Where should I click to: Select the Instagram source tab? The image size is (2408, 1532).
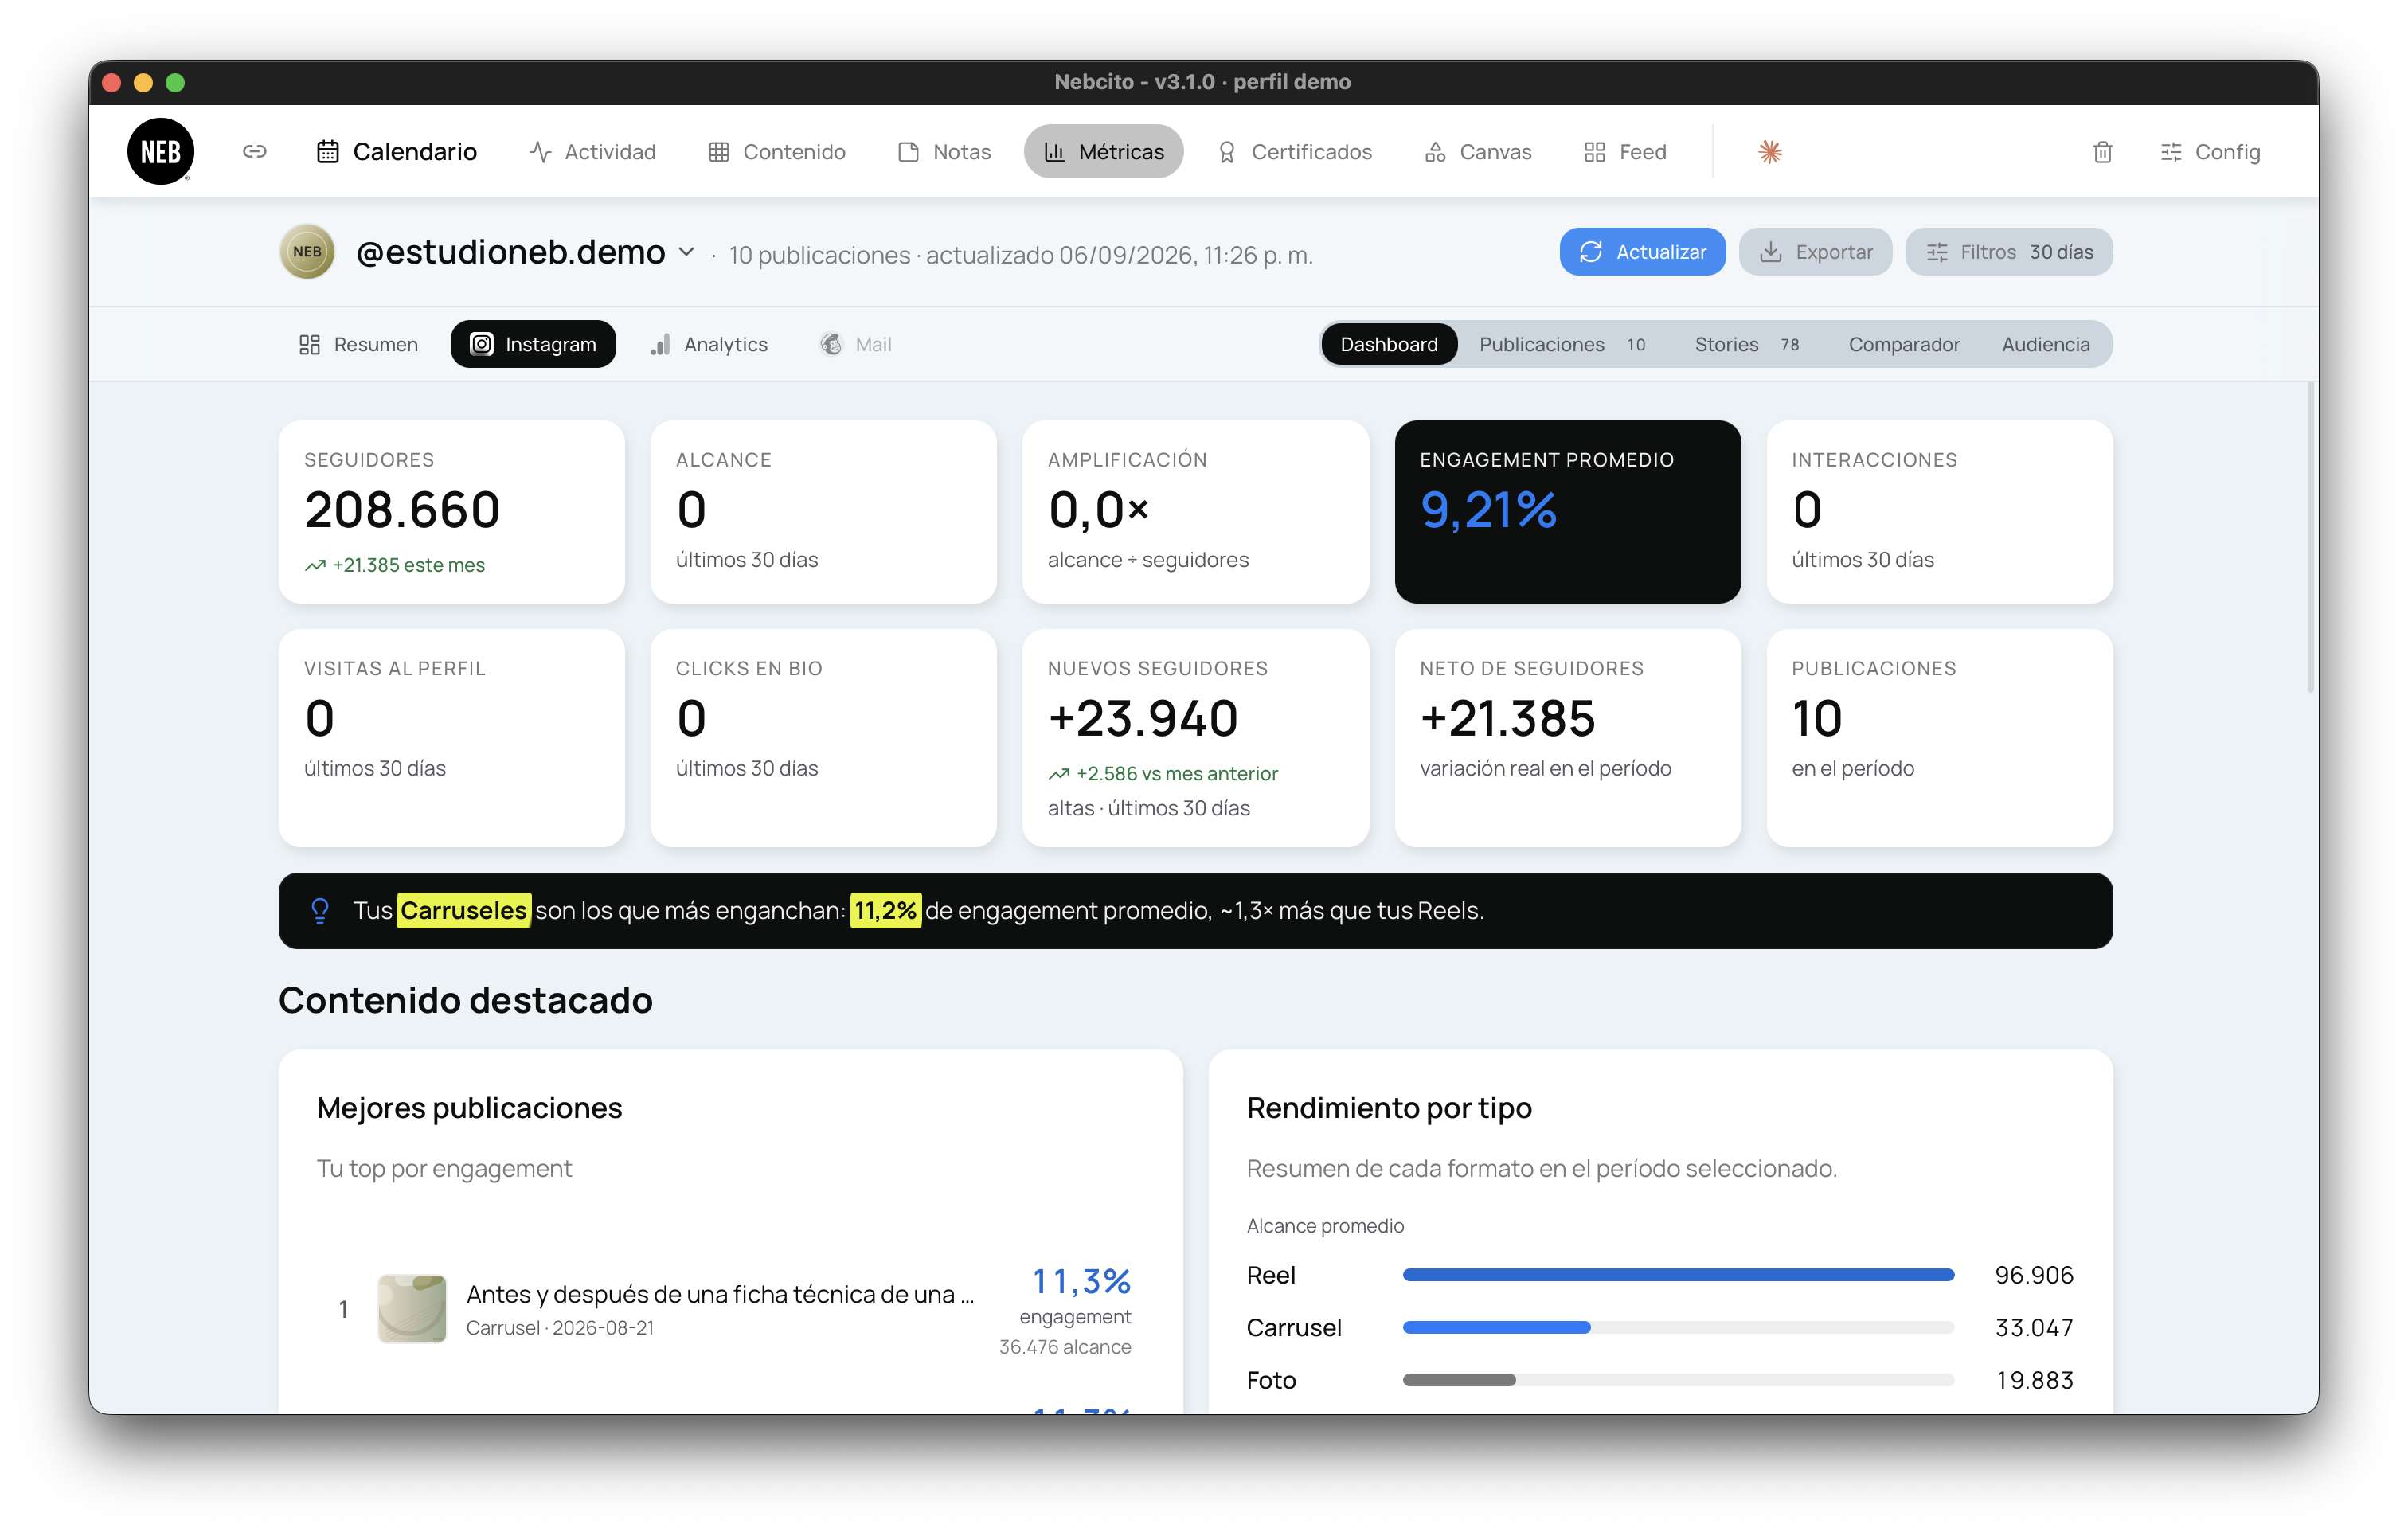(x=533, y=344)
